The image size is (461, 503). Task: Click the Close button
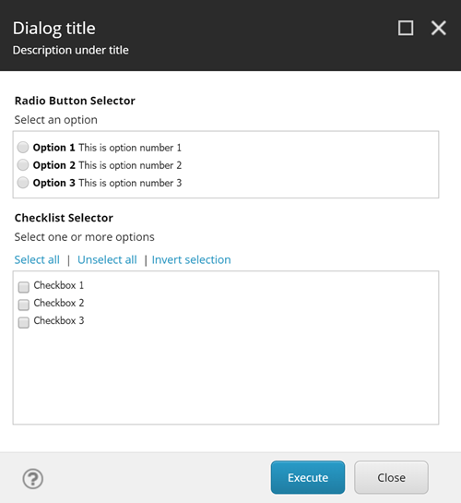pyautogui.click(x=391, y=477)
